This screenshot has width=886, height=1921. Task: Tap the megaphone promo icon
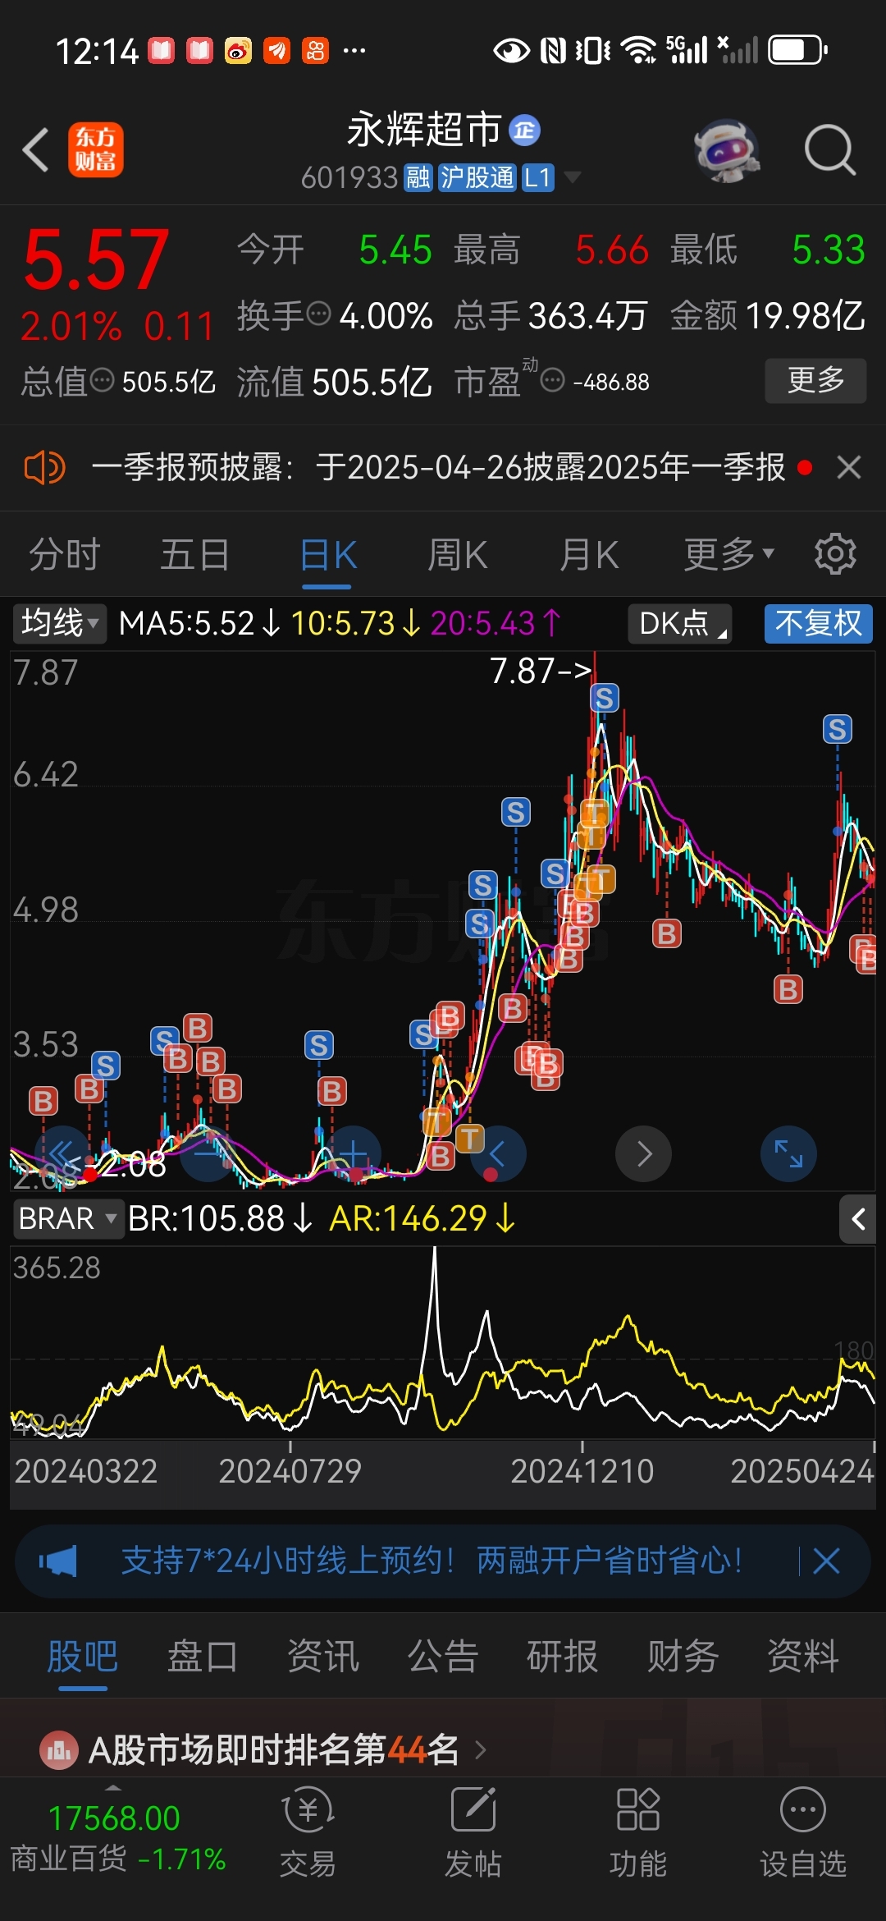[x=57, y=1561]
